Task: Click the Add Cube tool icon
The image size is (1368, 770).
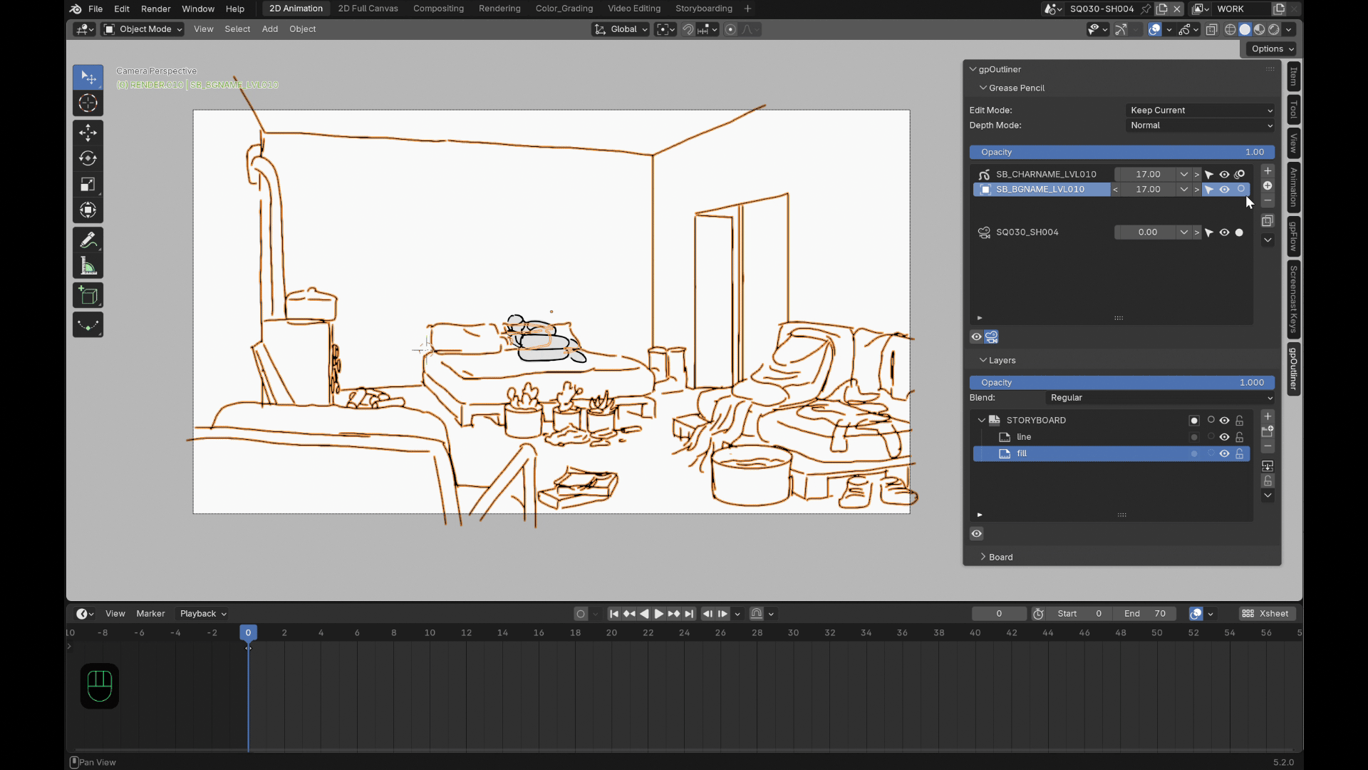Action: click(88, 296)
